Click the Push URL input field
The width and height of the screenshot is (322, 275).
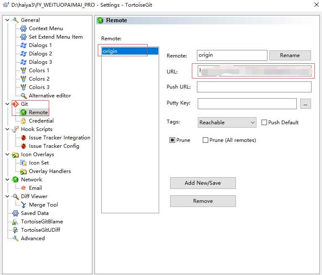(254, 87)
